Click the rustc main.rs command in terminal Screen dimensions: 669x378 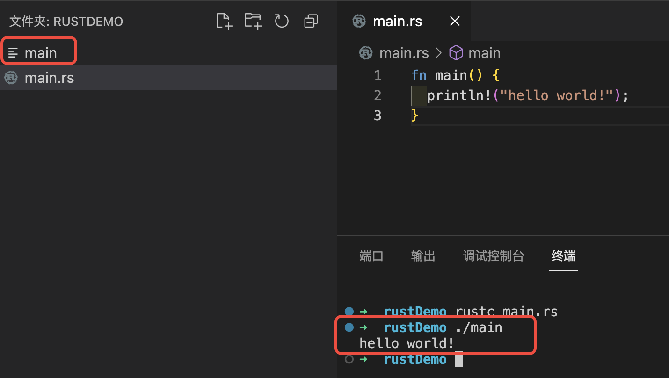point(507,312)
